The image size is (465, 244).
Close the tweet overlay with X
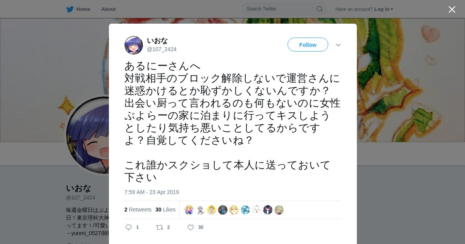(x=452, y=9)
